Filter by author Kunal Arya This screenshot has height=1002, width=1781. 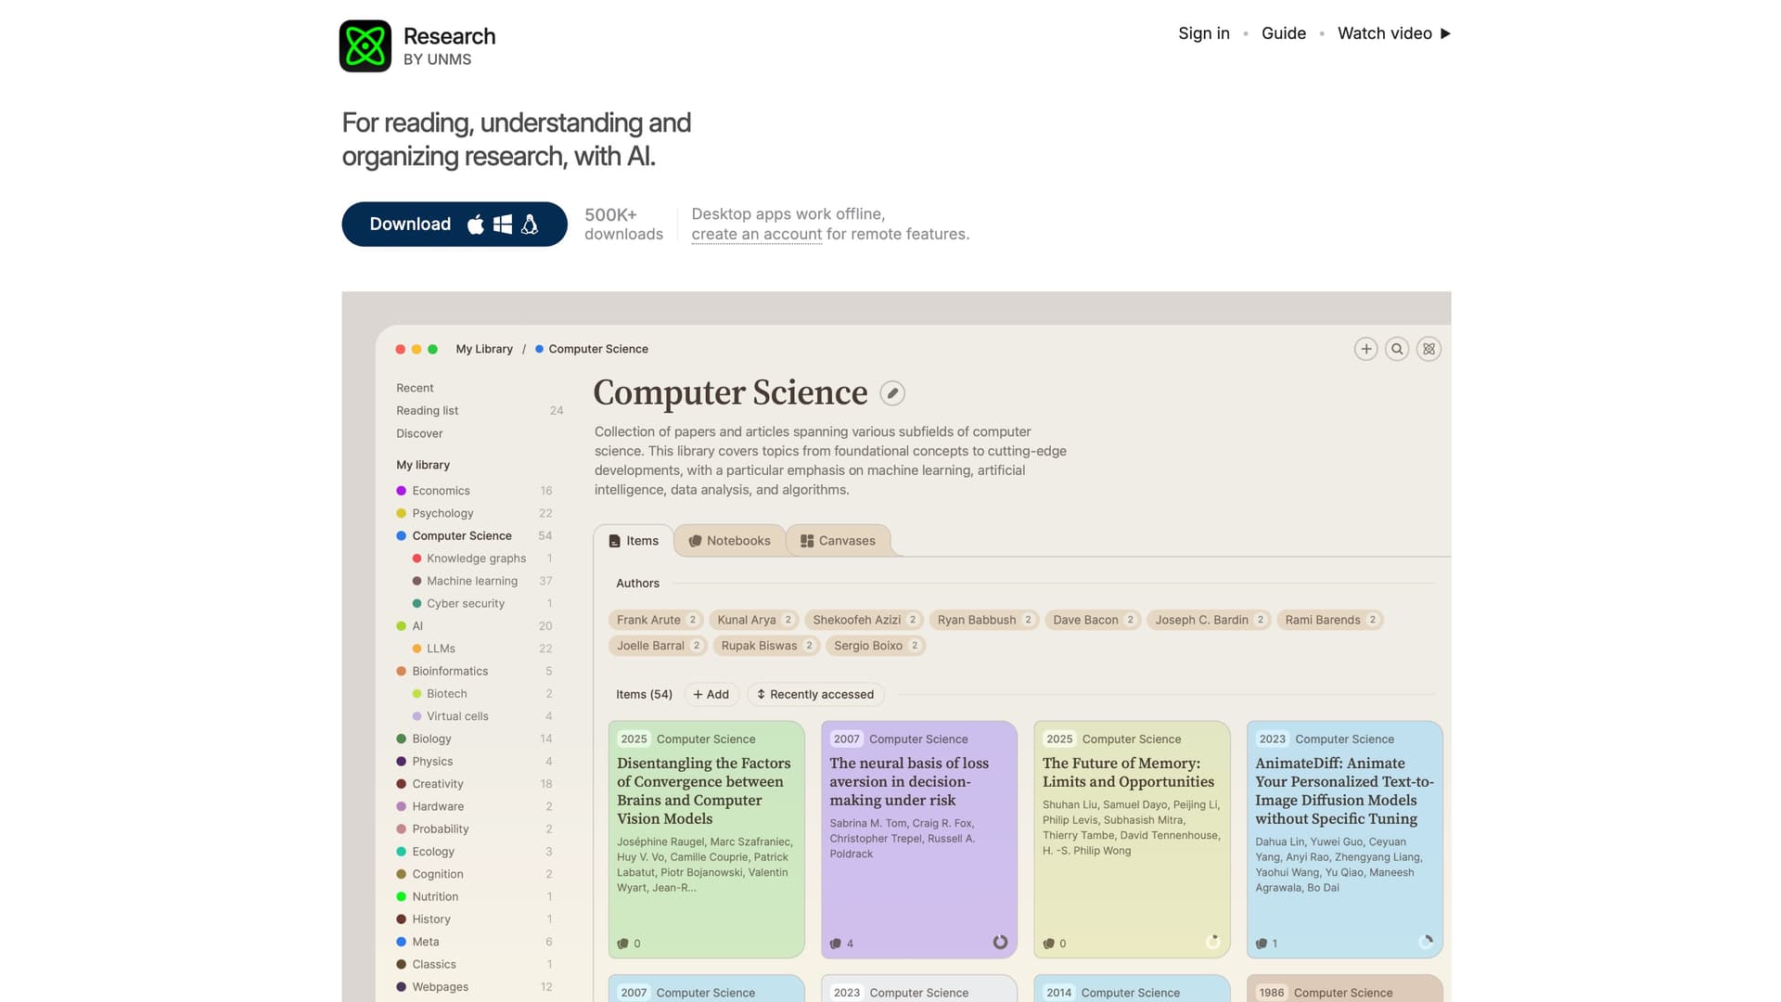coord(754,620)
